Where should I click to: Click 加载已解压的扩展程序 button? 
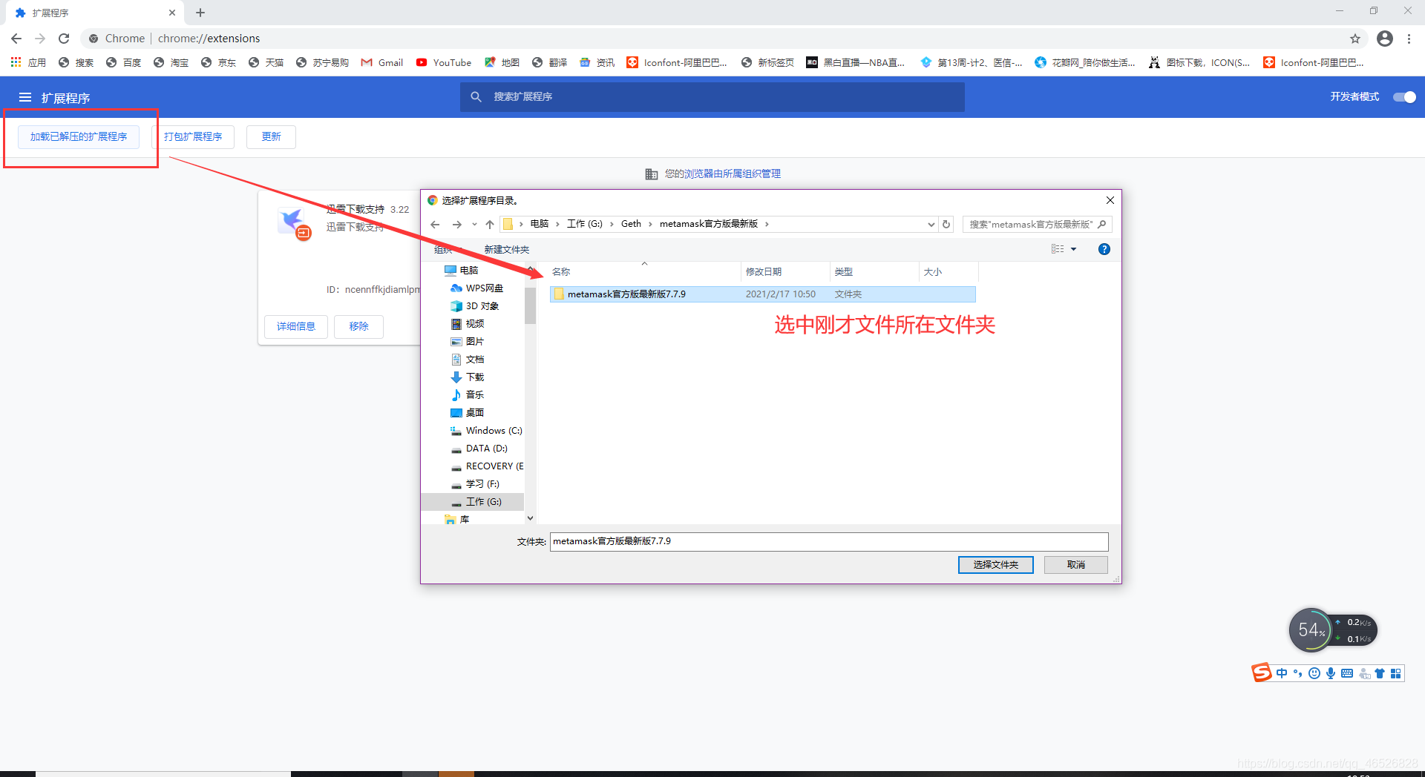[x=79, y=137]
